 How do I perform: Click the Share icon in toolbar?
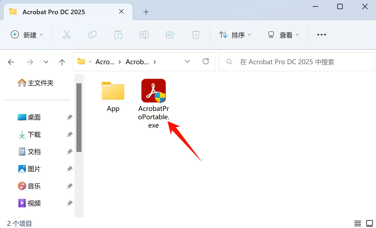[170, 35]
